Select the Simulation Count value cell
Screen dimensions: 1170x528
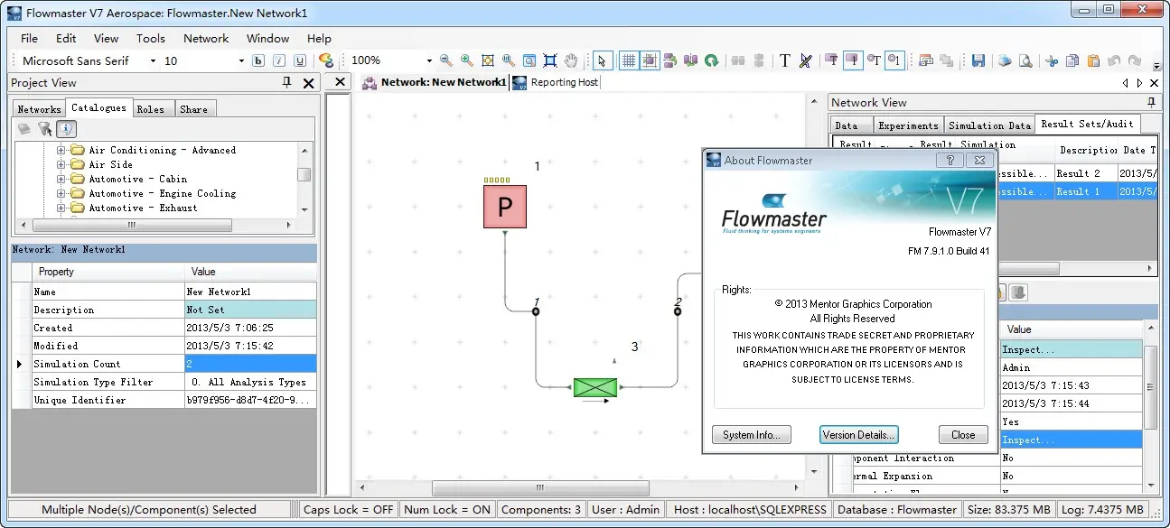point(250,364)
